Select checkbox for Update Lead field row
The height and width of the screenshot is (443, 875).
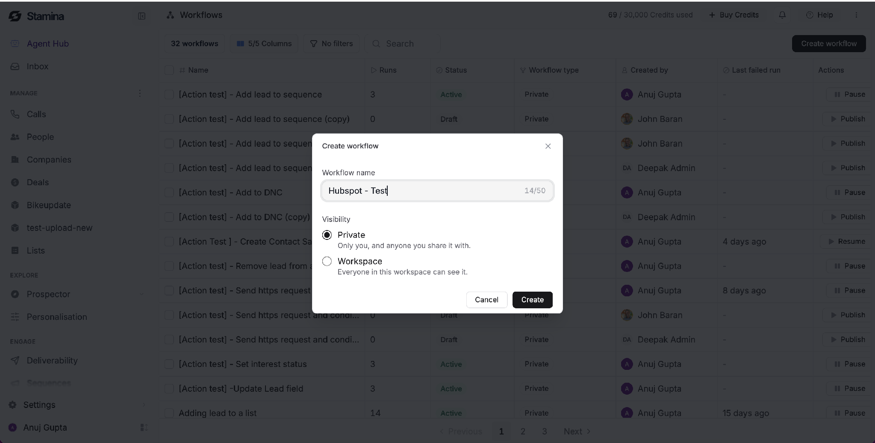click(x=169, y=389)
